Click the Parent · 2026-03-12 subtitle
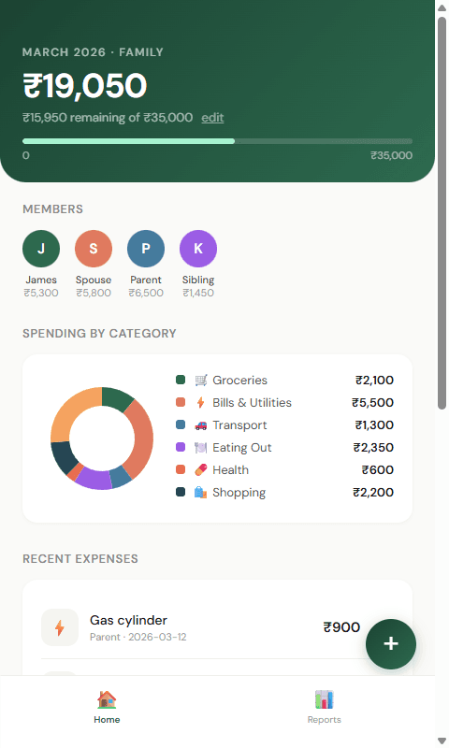Image resolution: width=449 pixels, height=748 pixels. (138, 637)
